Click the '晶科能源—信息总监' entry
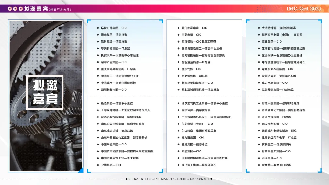This screenshot has width=329, height=185. [114, 42]
